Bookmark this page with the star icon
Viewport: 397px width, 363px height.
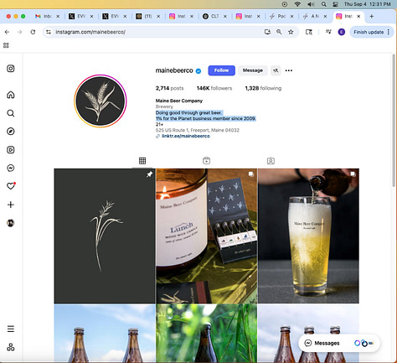291,32
